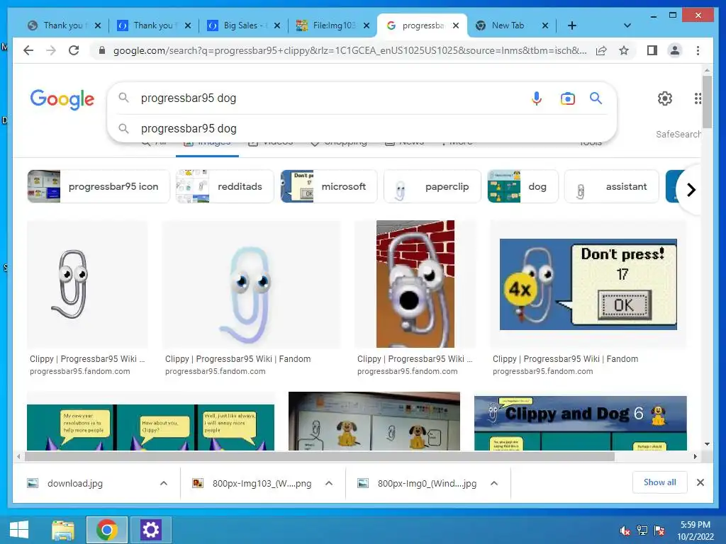The image size is (726, 544).
Task: Close the New Tab tab
Action: point(545,25)
